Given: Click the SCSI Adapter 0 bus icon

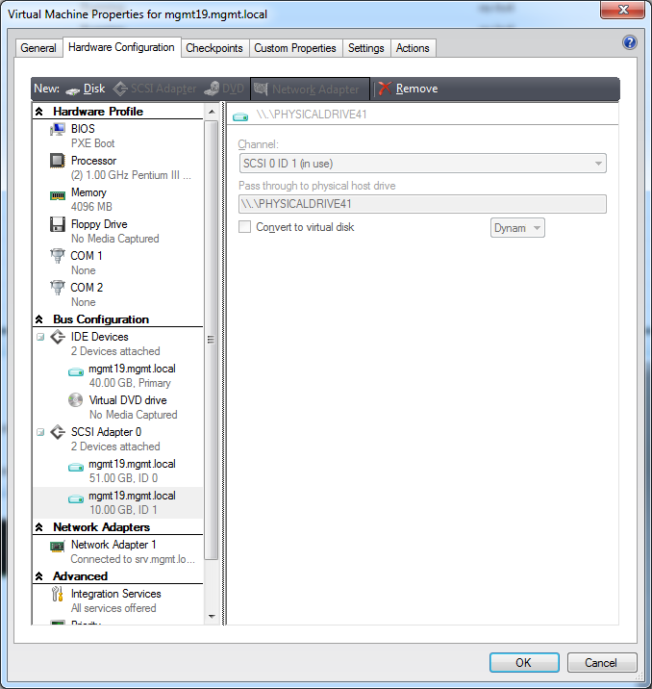Looking at the screenshot, I should pos(58,432).
